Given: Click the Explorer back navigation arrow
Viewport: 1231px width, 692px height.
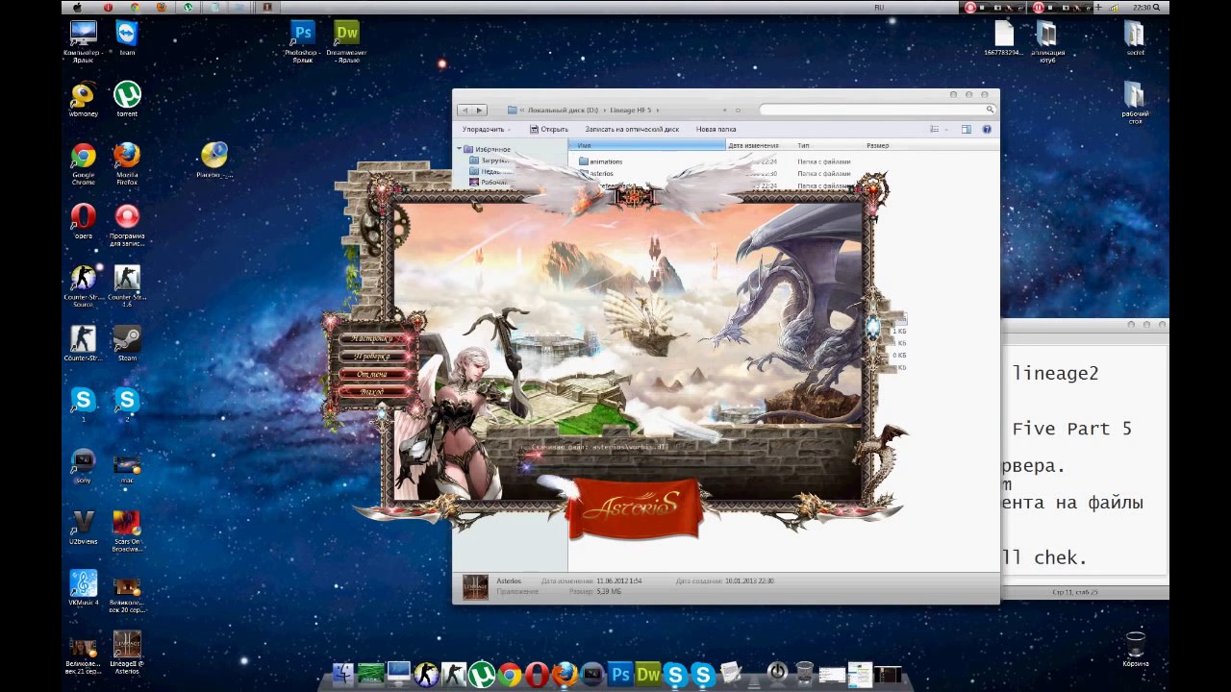Looking at the screenshot, I should (x=465, y=111).
